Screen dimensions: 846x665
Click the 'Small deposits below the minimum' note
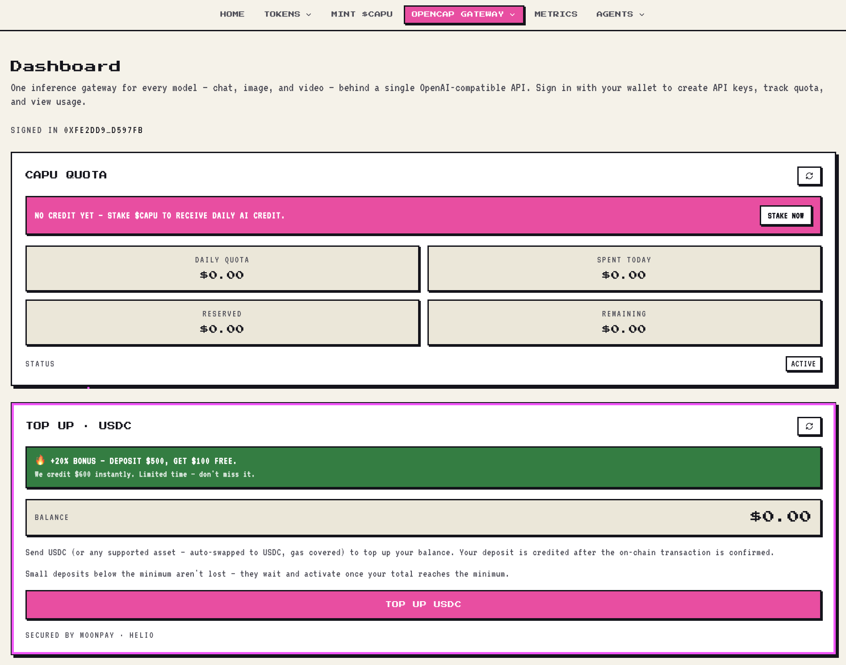point(267,574)
